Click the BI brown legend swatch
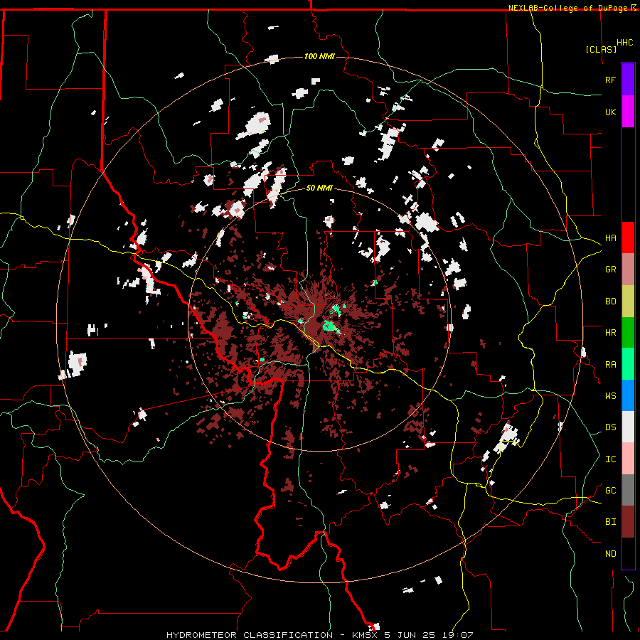Viewport: 640px width, 640px height. (x=628, y=522)
